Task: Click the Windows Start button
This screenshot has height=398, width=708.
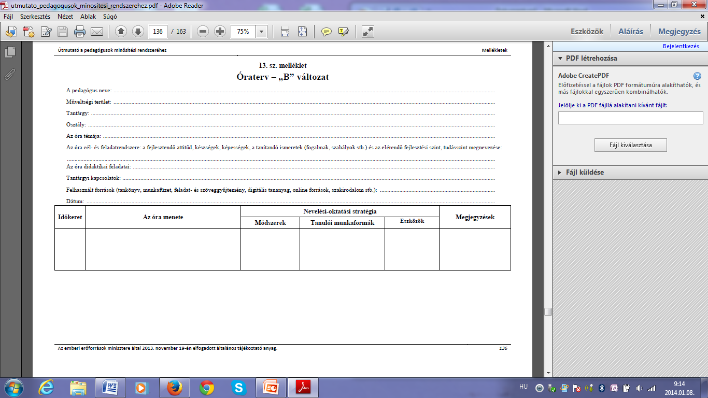Action: 13,387
